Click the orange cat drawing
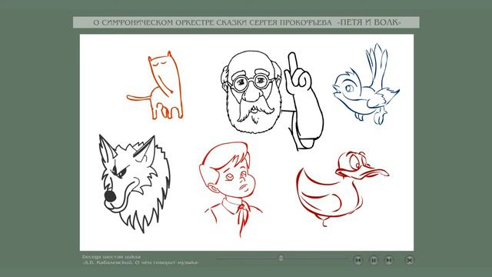492x277 pixels. (x=155, y=85)
